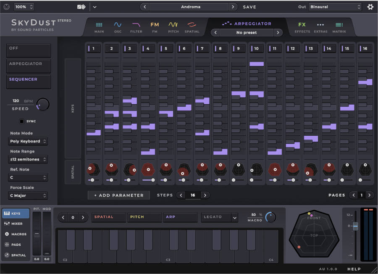Activate ARPEGGIATOR mode
The image size is (378, 274).
tap(28, 66)
